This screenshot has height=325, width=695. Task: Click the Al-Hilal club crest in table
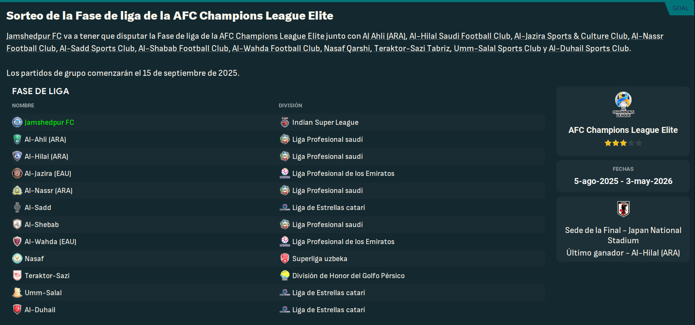[x=17, y=156]
